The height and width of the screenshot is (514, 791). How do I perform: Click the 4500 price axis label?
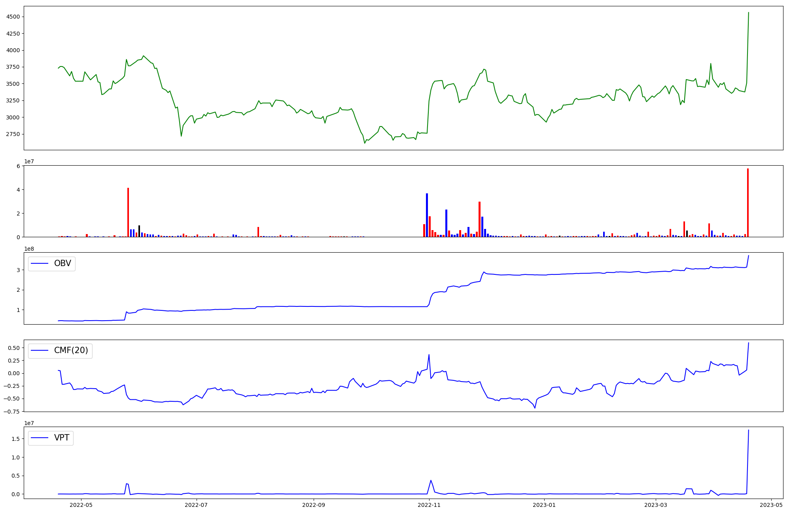pos(13,17)
